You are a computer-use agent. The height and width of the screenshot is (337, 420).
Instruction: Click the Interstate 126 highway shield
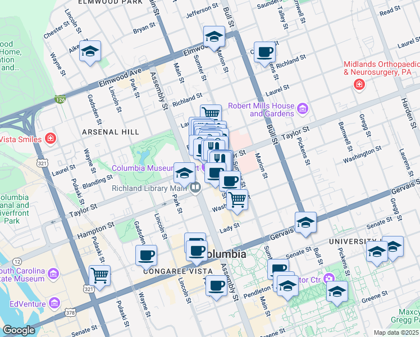(60, 99)
